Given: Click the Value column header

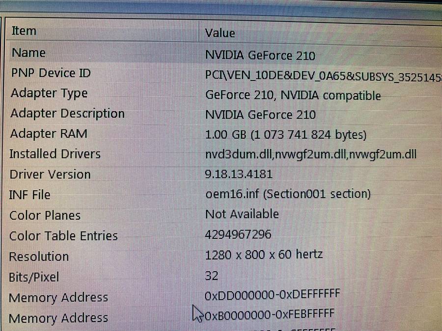Looking at the screenshot, I should [220, 33].
